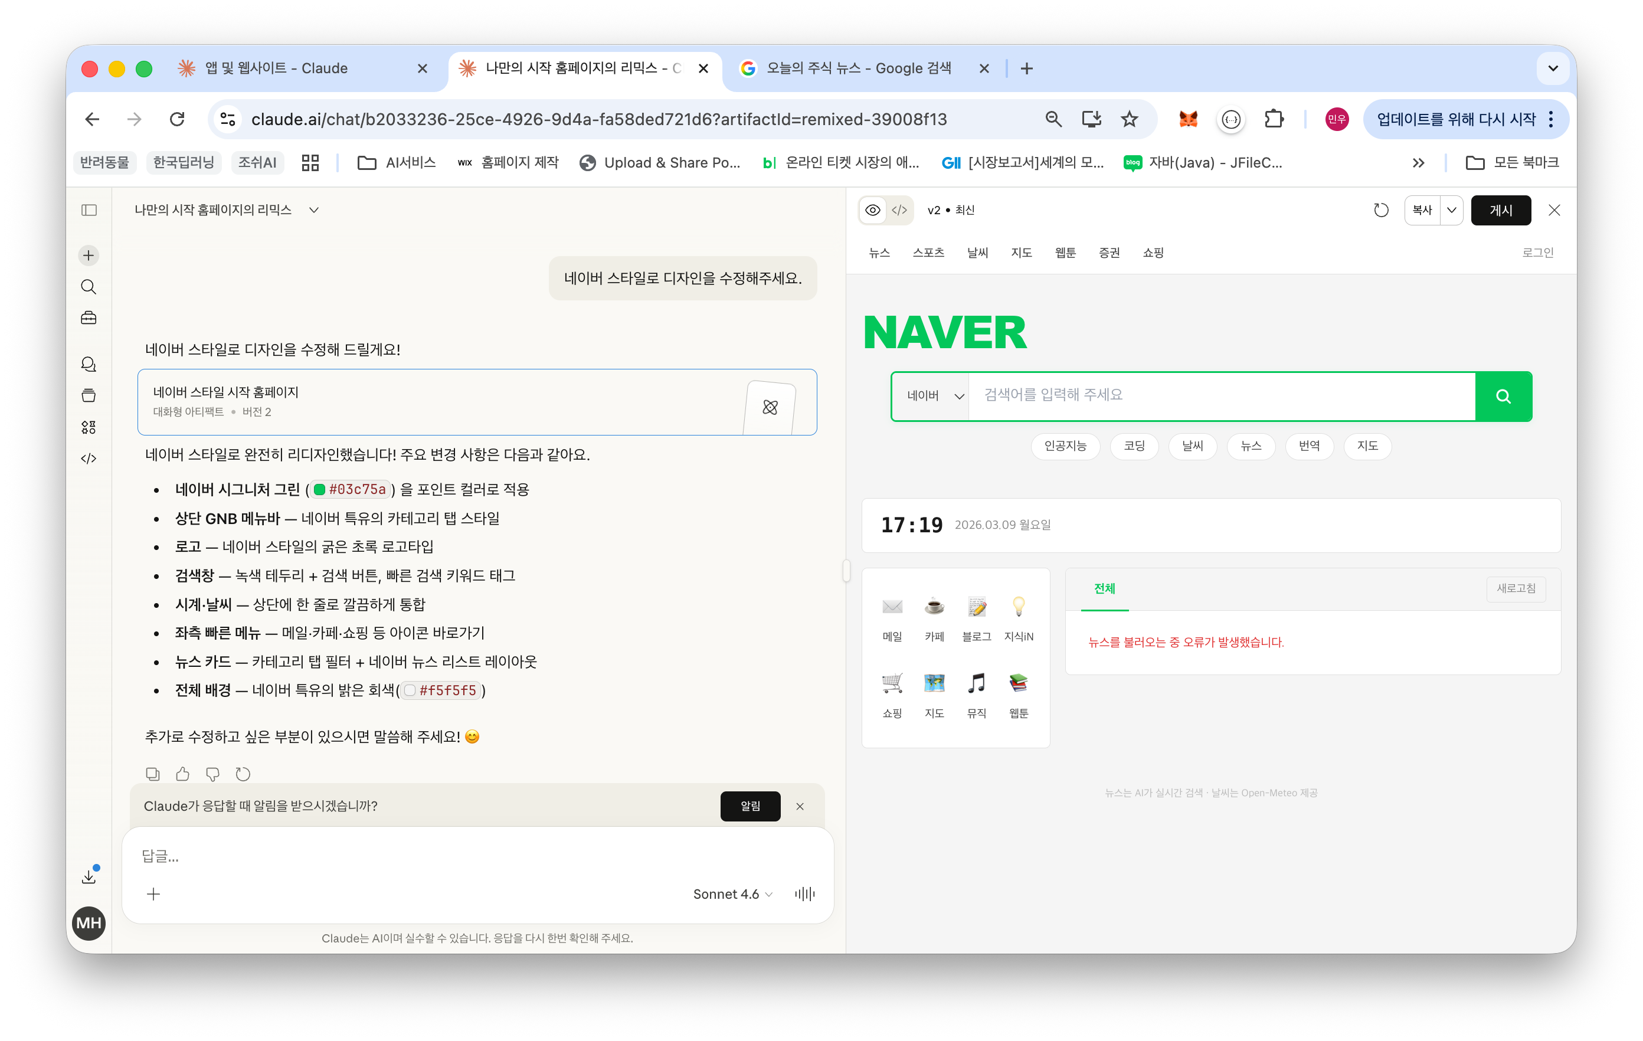
Task: Click the 답글 reply input field
Action: point(410,856)
